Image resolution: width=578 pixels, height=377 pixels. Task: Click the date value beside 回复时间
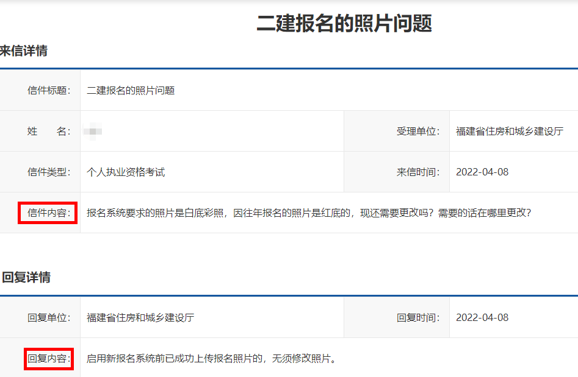(482, 317)
